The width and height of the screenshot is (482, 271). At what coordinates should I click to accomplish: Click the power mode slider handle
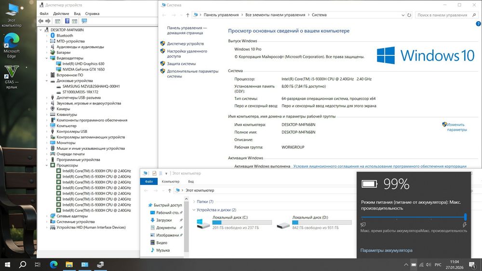[x=466, y=217]
